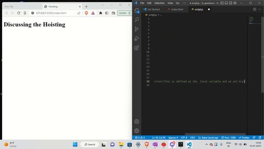The height and width of the screenshot is (149, 264).
Task: Open the Customize Layout icon
Action: point(235,3)
